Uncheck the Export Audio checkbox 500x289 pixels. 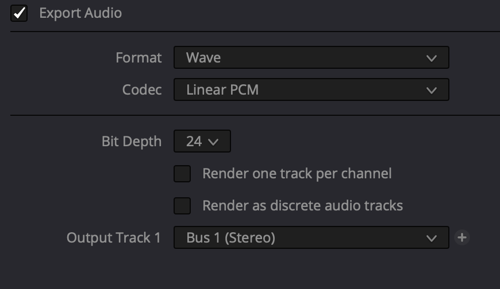[x=19, y=13]
